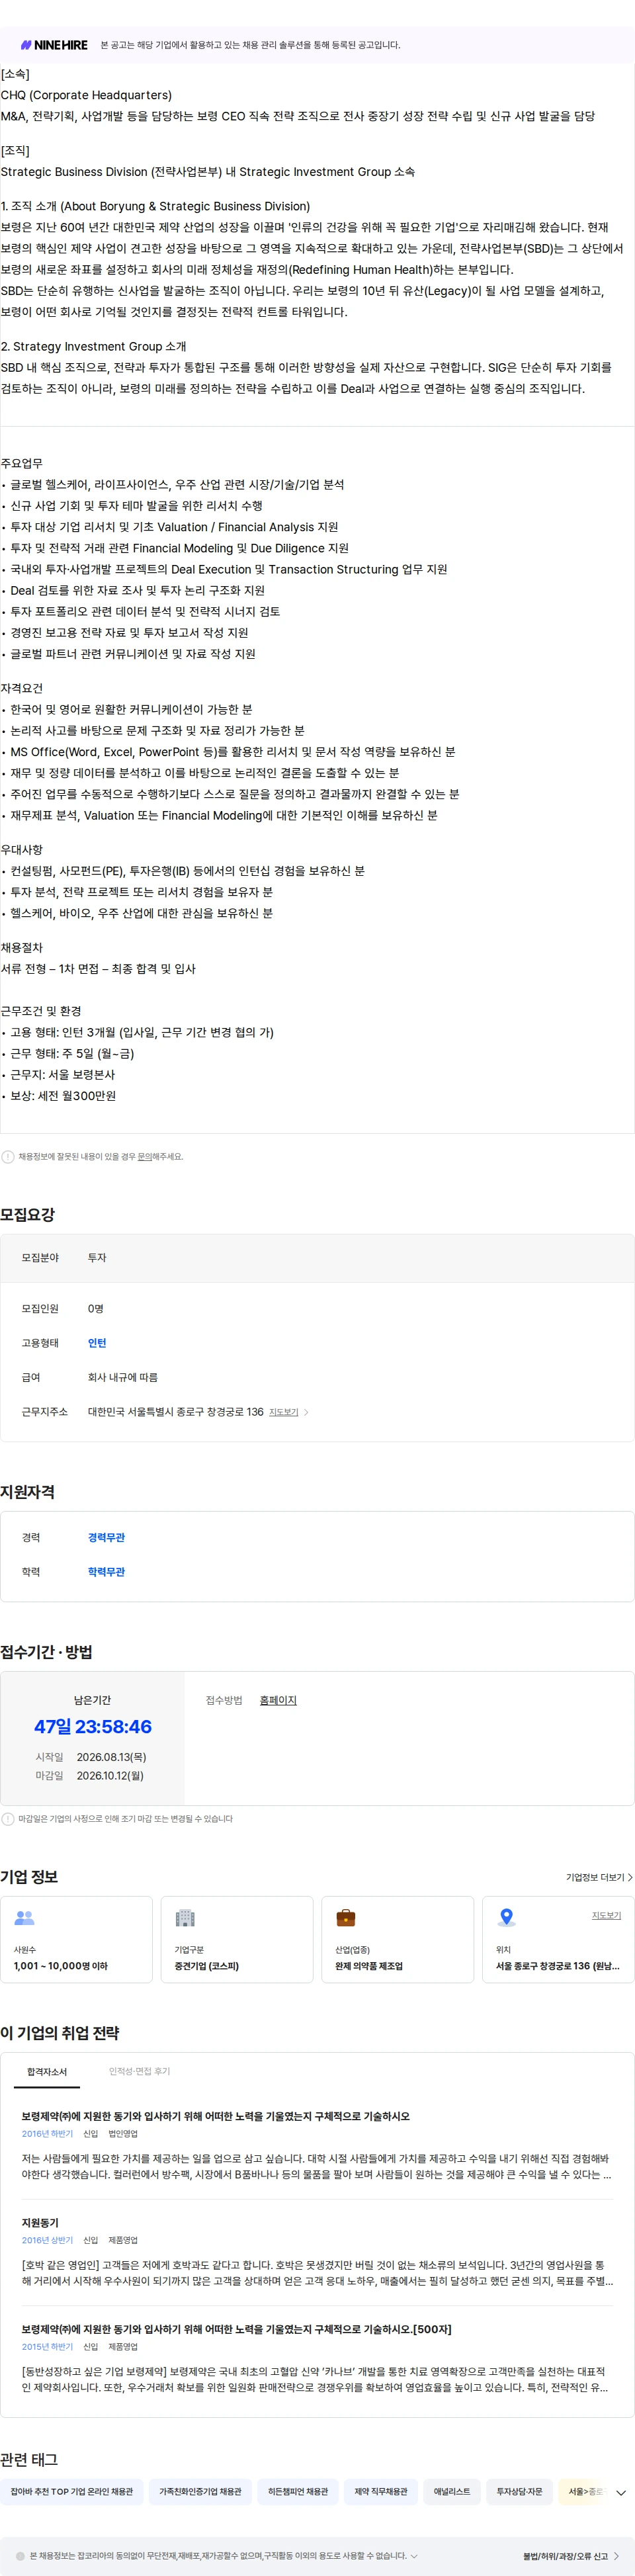Click the 모집요강 section heading
The width and height of the screenshot is (635, 2576).
pyautogui.click(x=28, y=1215)
